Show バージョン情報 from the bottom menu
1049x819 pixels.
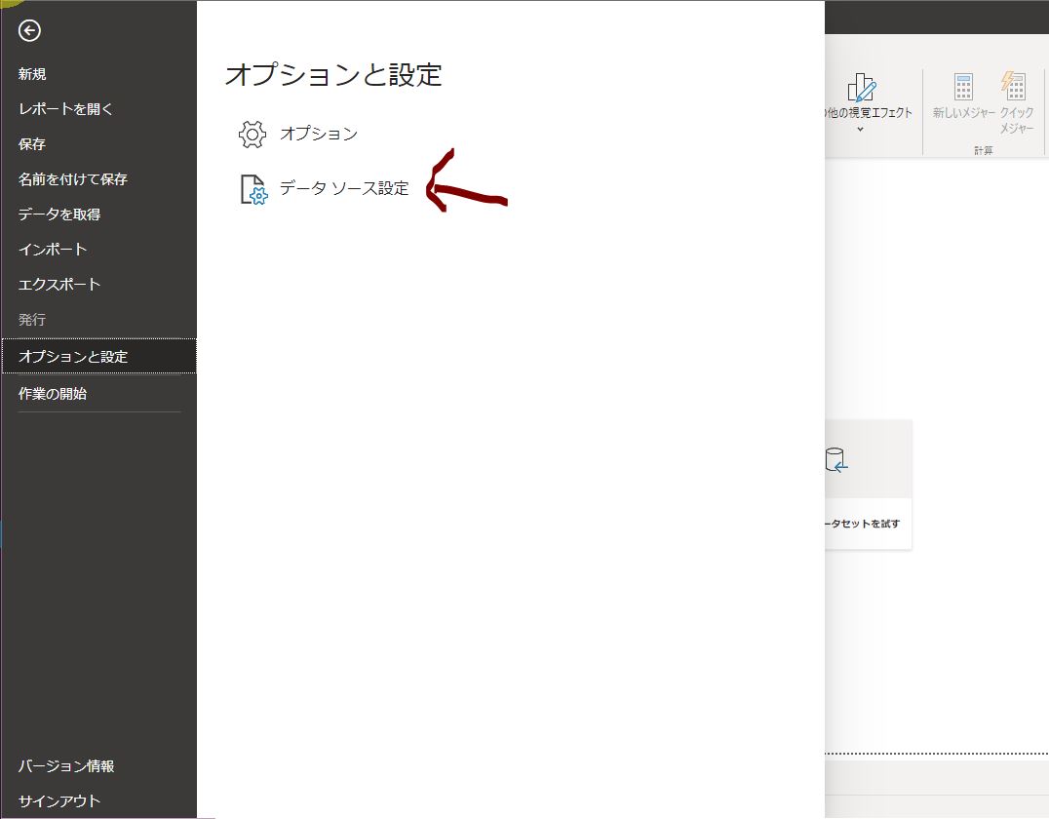(65, 766)
